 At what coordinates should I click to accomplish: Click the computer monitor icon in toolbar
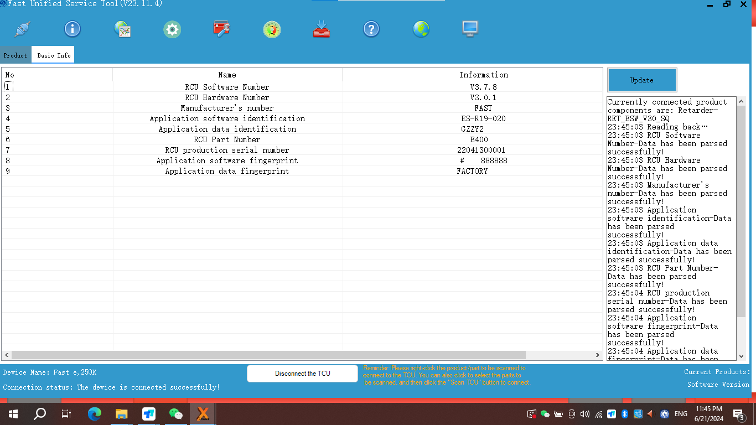tap(470, 29)
